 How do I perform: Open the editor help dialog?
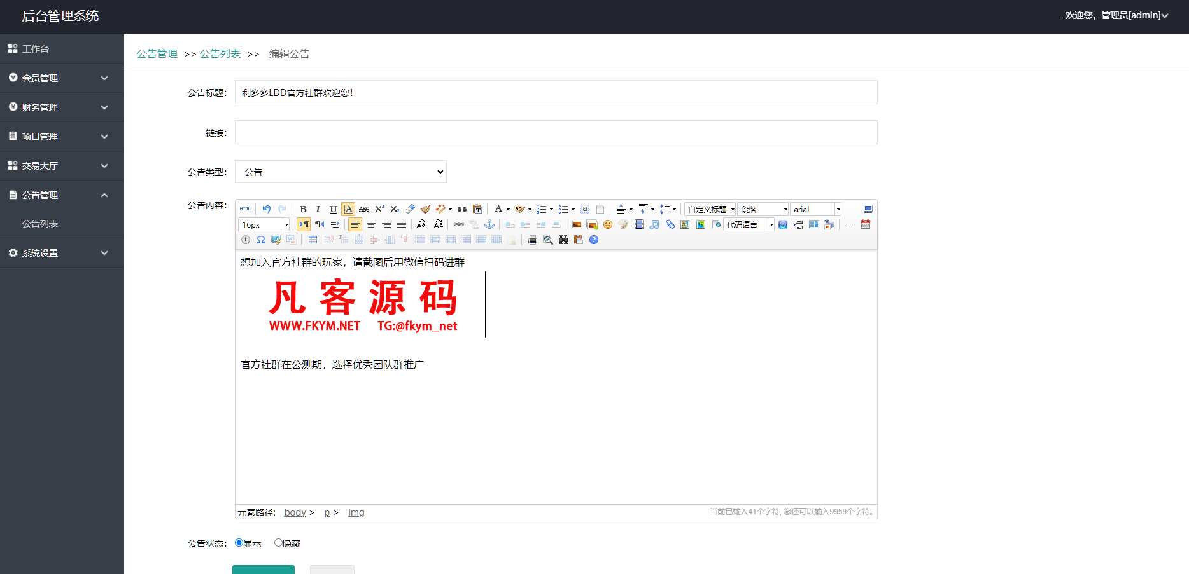[x=593, y=240]
